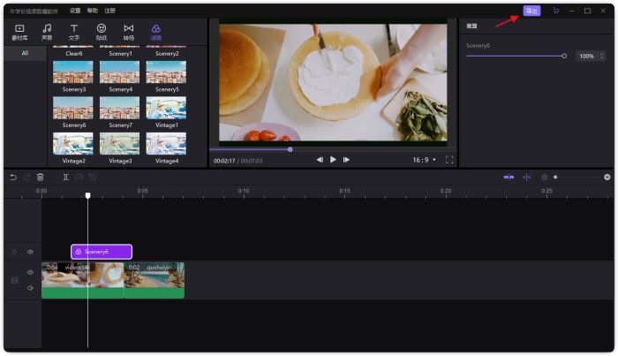
Task: Select the Vintage4 filter thumbnail
Action: point(166,143)
